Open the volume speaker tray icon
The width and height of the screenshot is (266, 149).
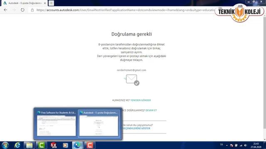[246, 145]
